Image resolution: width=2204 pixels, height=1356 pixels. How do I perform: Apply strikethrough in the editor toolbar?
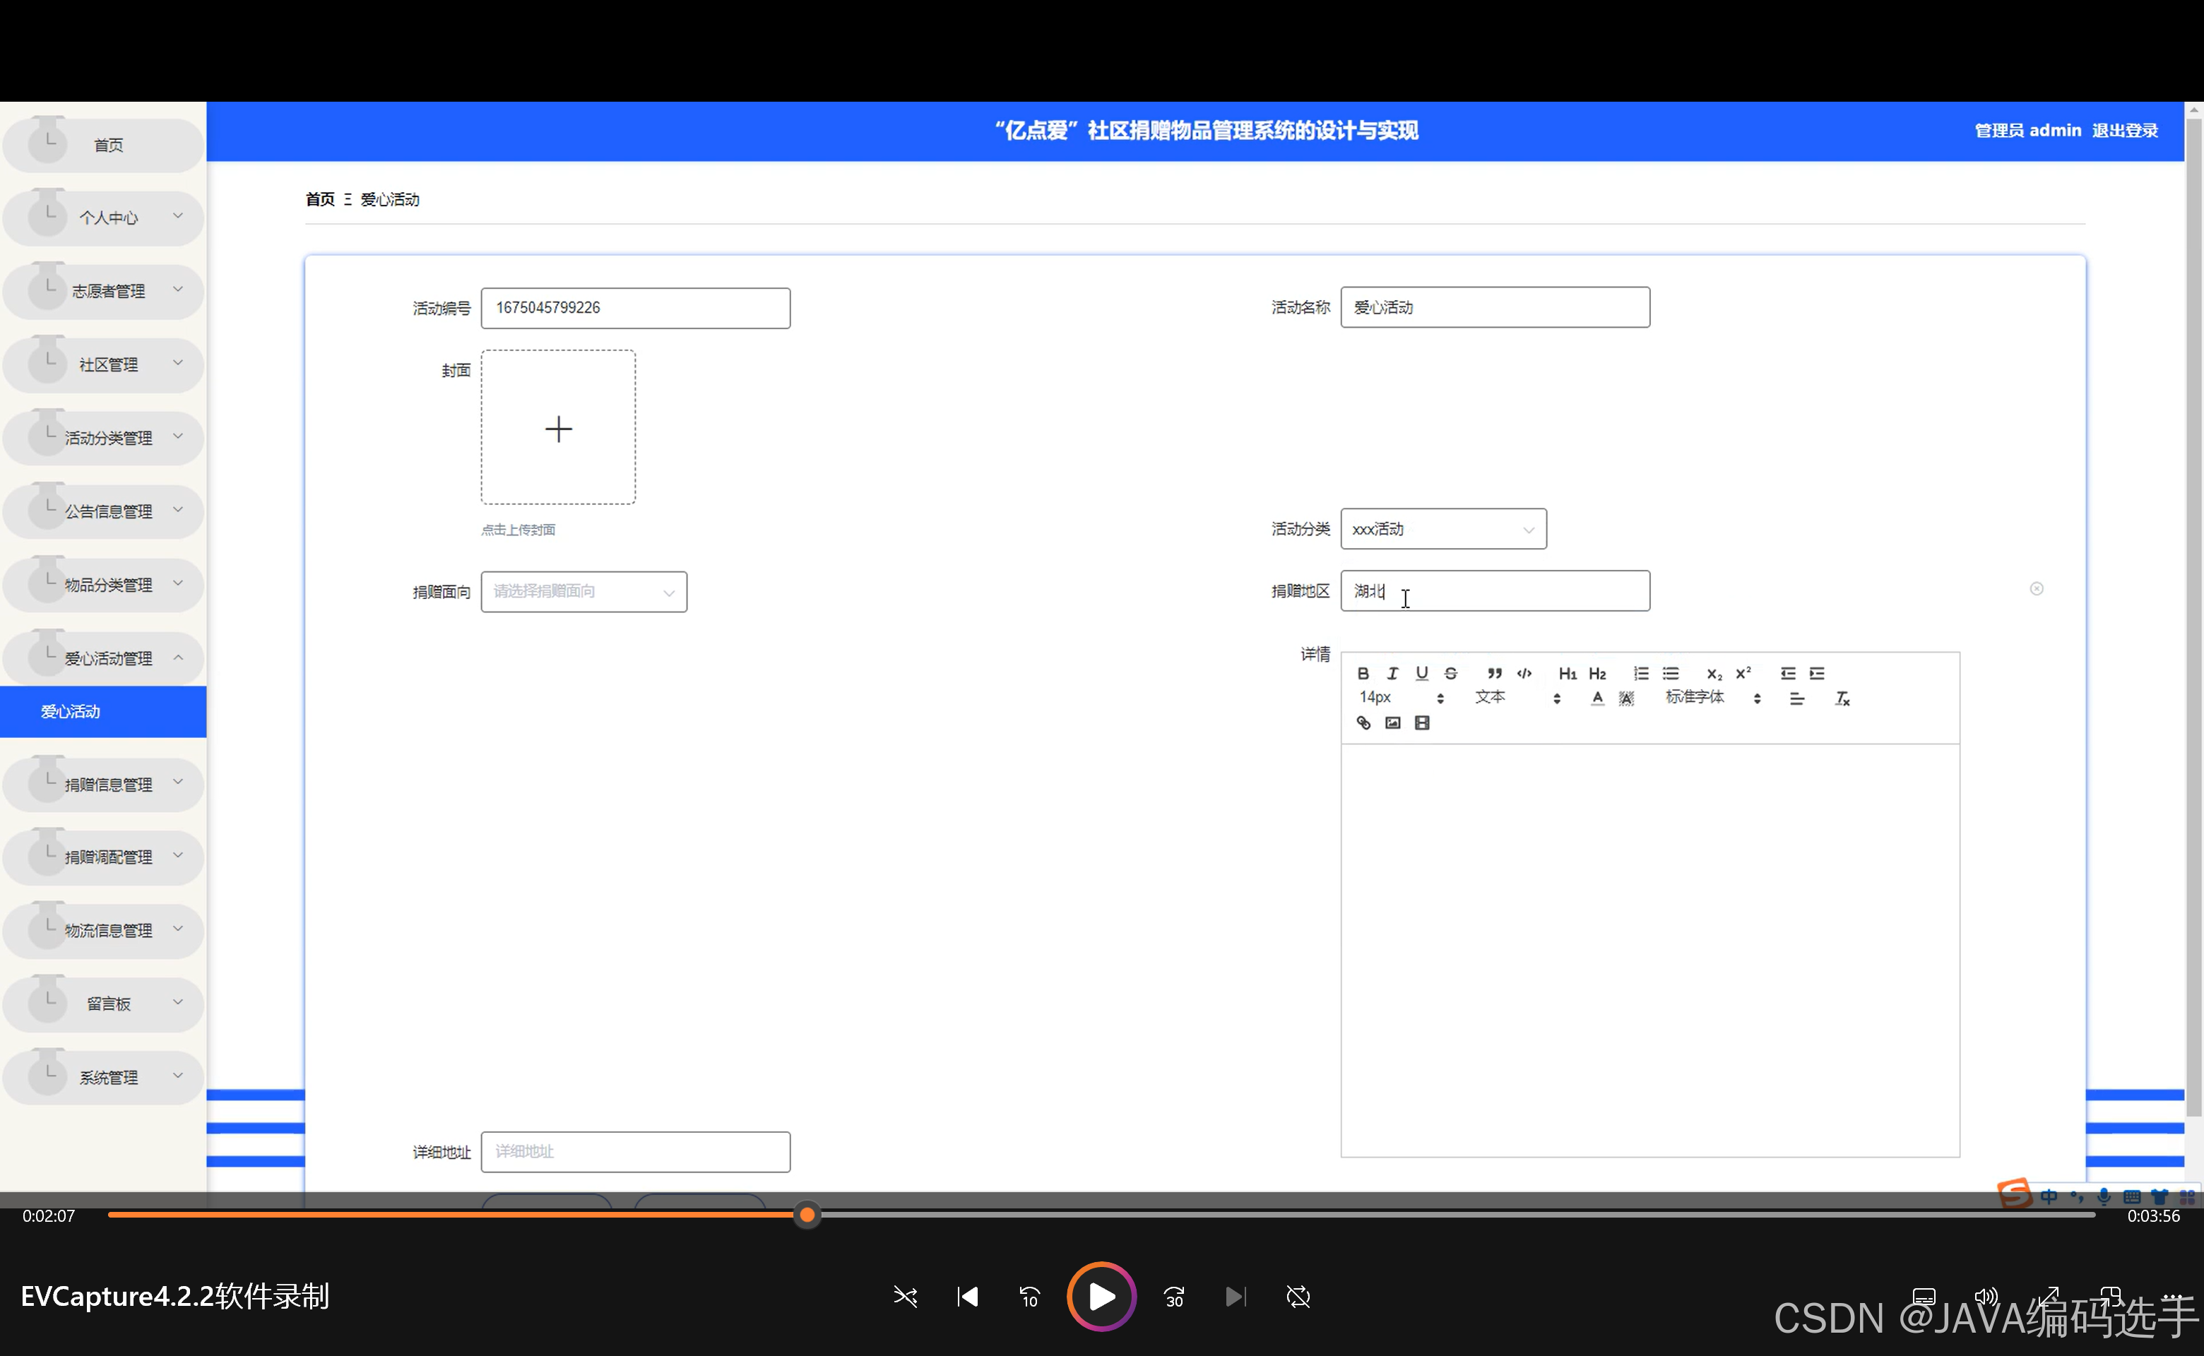tap(1450, 674)
